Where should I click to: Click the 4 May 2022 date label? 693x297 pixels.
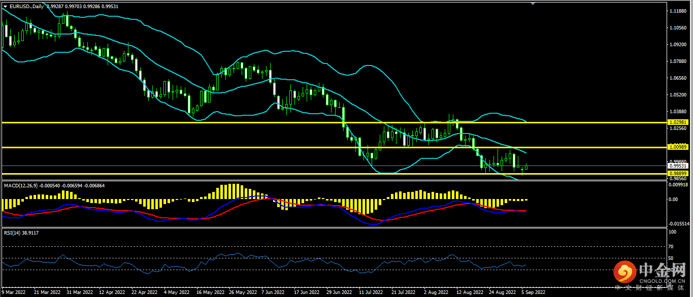(178, 292)
